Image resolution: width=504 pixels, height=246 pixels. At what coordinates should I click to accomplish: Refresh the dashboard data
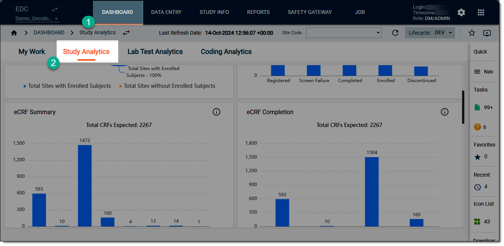[395, 33]
